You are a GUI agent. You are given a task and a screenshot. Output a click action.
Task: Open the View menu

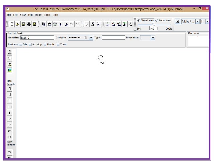point(23,15)
